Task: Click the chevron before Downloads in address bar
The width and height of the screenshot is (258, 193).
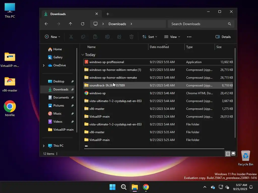Action: click(x=103, y=24)
